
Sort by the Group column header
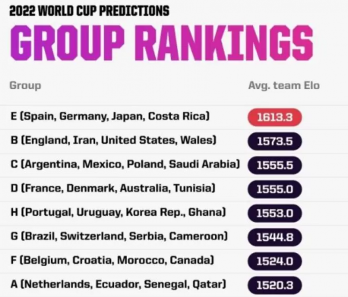(x=25, y=85)
